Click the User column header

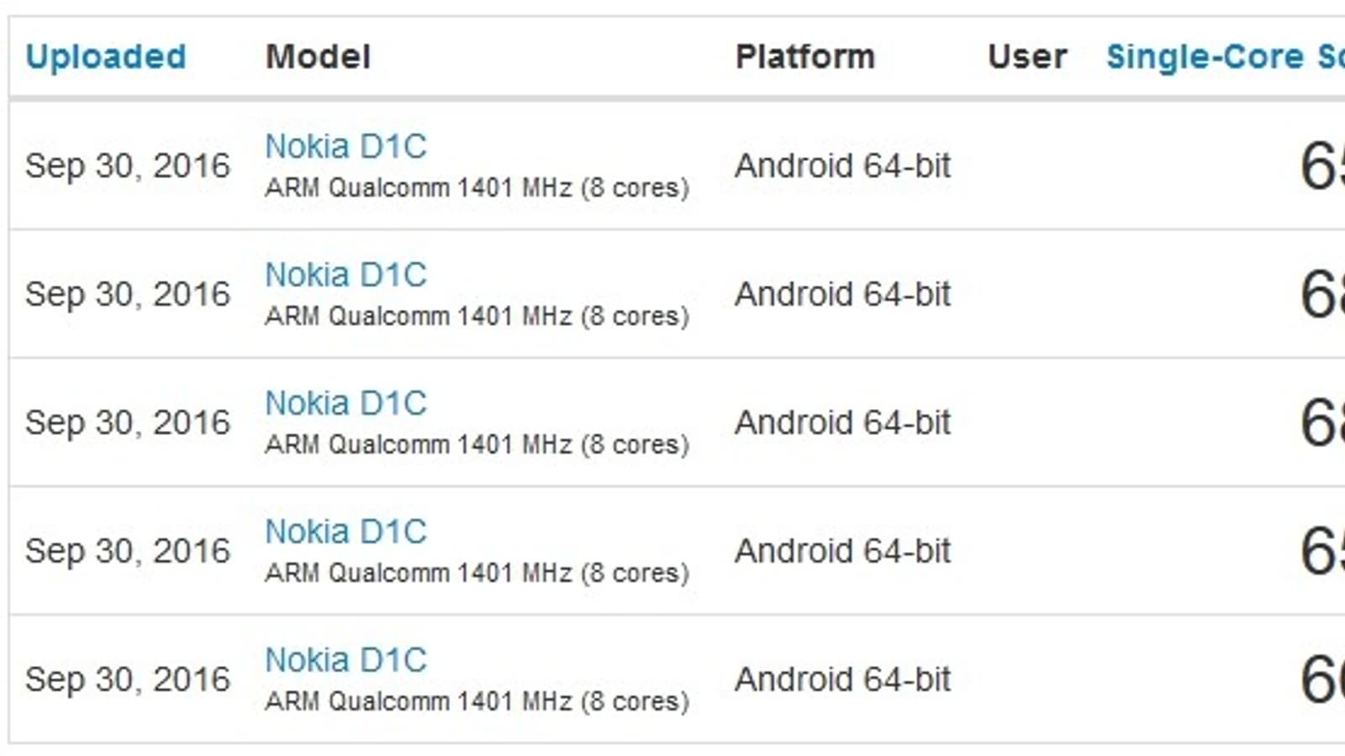[1026, 57]
